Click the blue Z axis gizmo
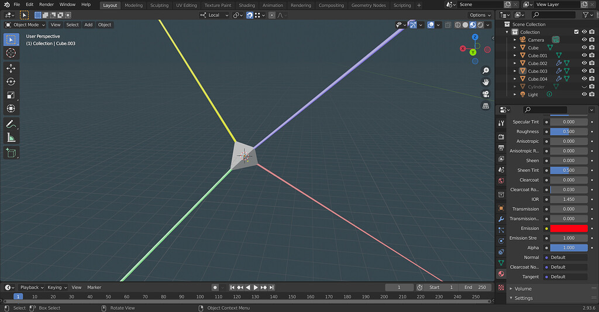 (475, 37)
